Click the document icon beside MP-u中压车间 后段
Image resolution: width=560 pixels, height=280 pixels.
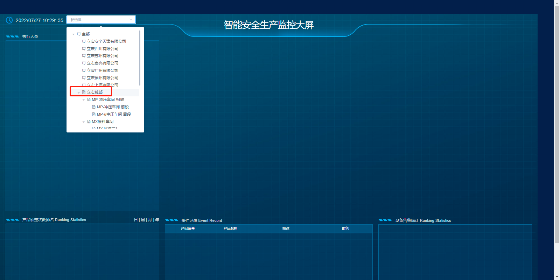[94, 114]
